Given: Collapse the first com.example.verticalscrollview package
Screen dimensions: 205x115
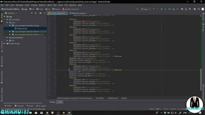Looking at the screenshot, I should (10, 26).
